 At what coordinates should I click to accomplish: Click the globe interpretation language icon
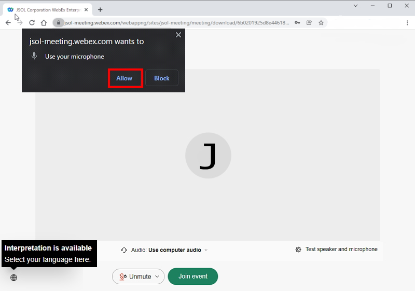13,278
